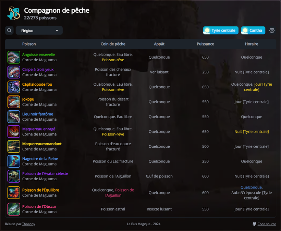The height and width of the screenshot is (231, 281).
Task: Click the Insecte luisant bait cell
Action: pos(159,209)
